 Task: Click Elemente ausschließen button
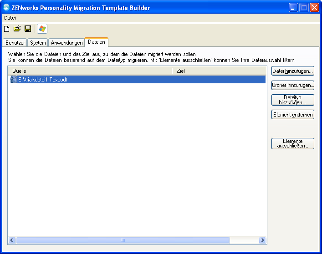click(x=293, y=143)
